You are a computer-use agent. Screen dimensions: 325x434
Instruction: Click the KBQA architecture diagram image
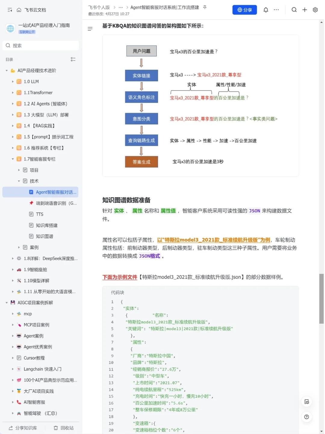tap(200, 105)
